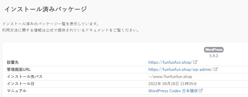Click external-link icon beside funfunfun.shop/ URL
This screenshot has width=248, height=97.
pyautogui.click(x=196, y=62)
